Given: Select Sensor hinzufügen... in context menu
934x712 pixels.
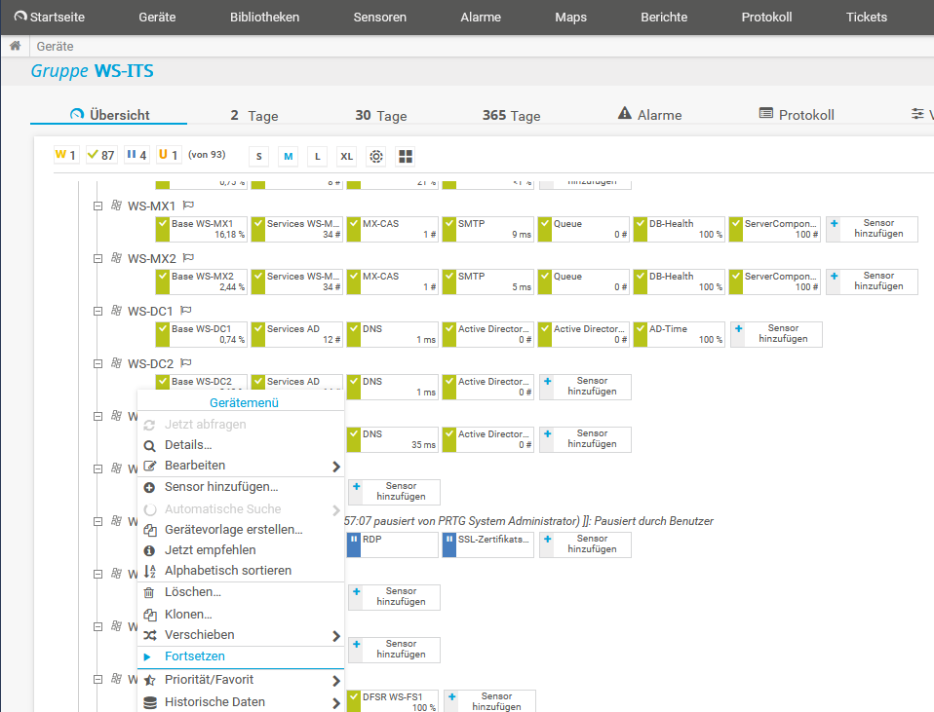Looking at the screenshot, I should [x=241, y=487].
